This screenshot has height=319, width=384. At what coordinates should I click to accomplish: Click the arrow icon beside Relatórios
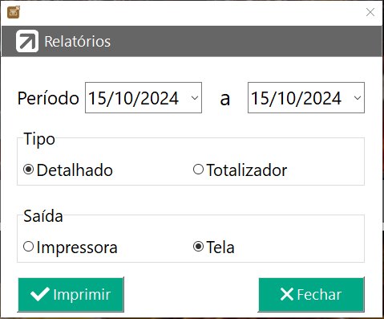click(x=27, y=41)
